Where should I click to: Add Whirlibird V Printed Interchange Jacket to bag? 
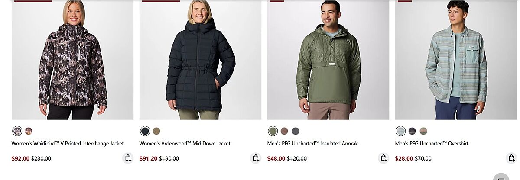[x=128, y=158]
